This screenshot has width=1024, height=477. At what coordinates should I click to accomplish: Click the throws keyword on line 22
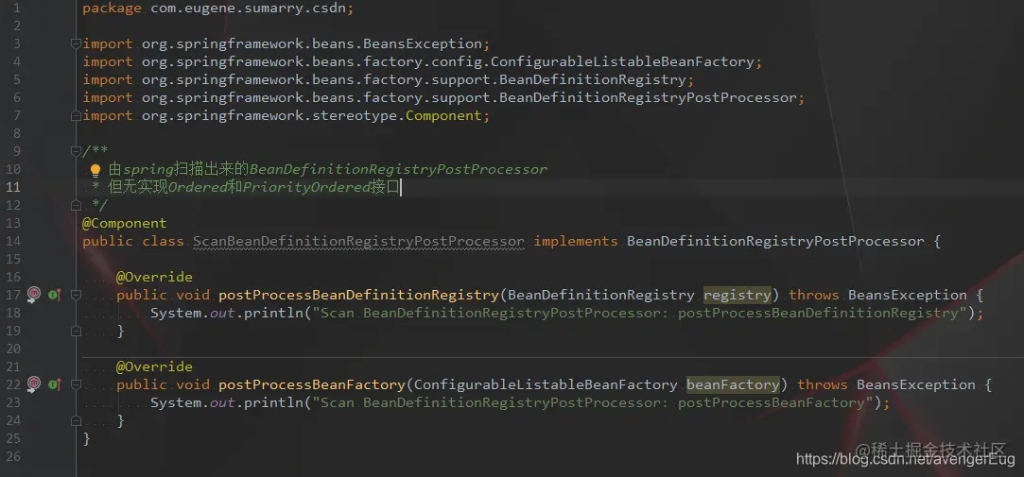(x=823, y=384)
